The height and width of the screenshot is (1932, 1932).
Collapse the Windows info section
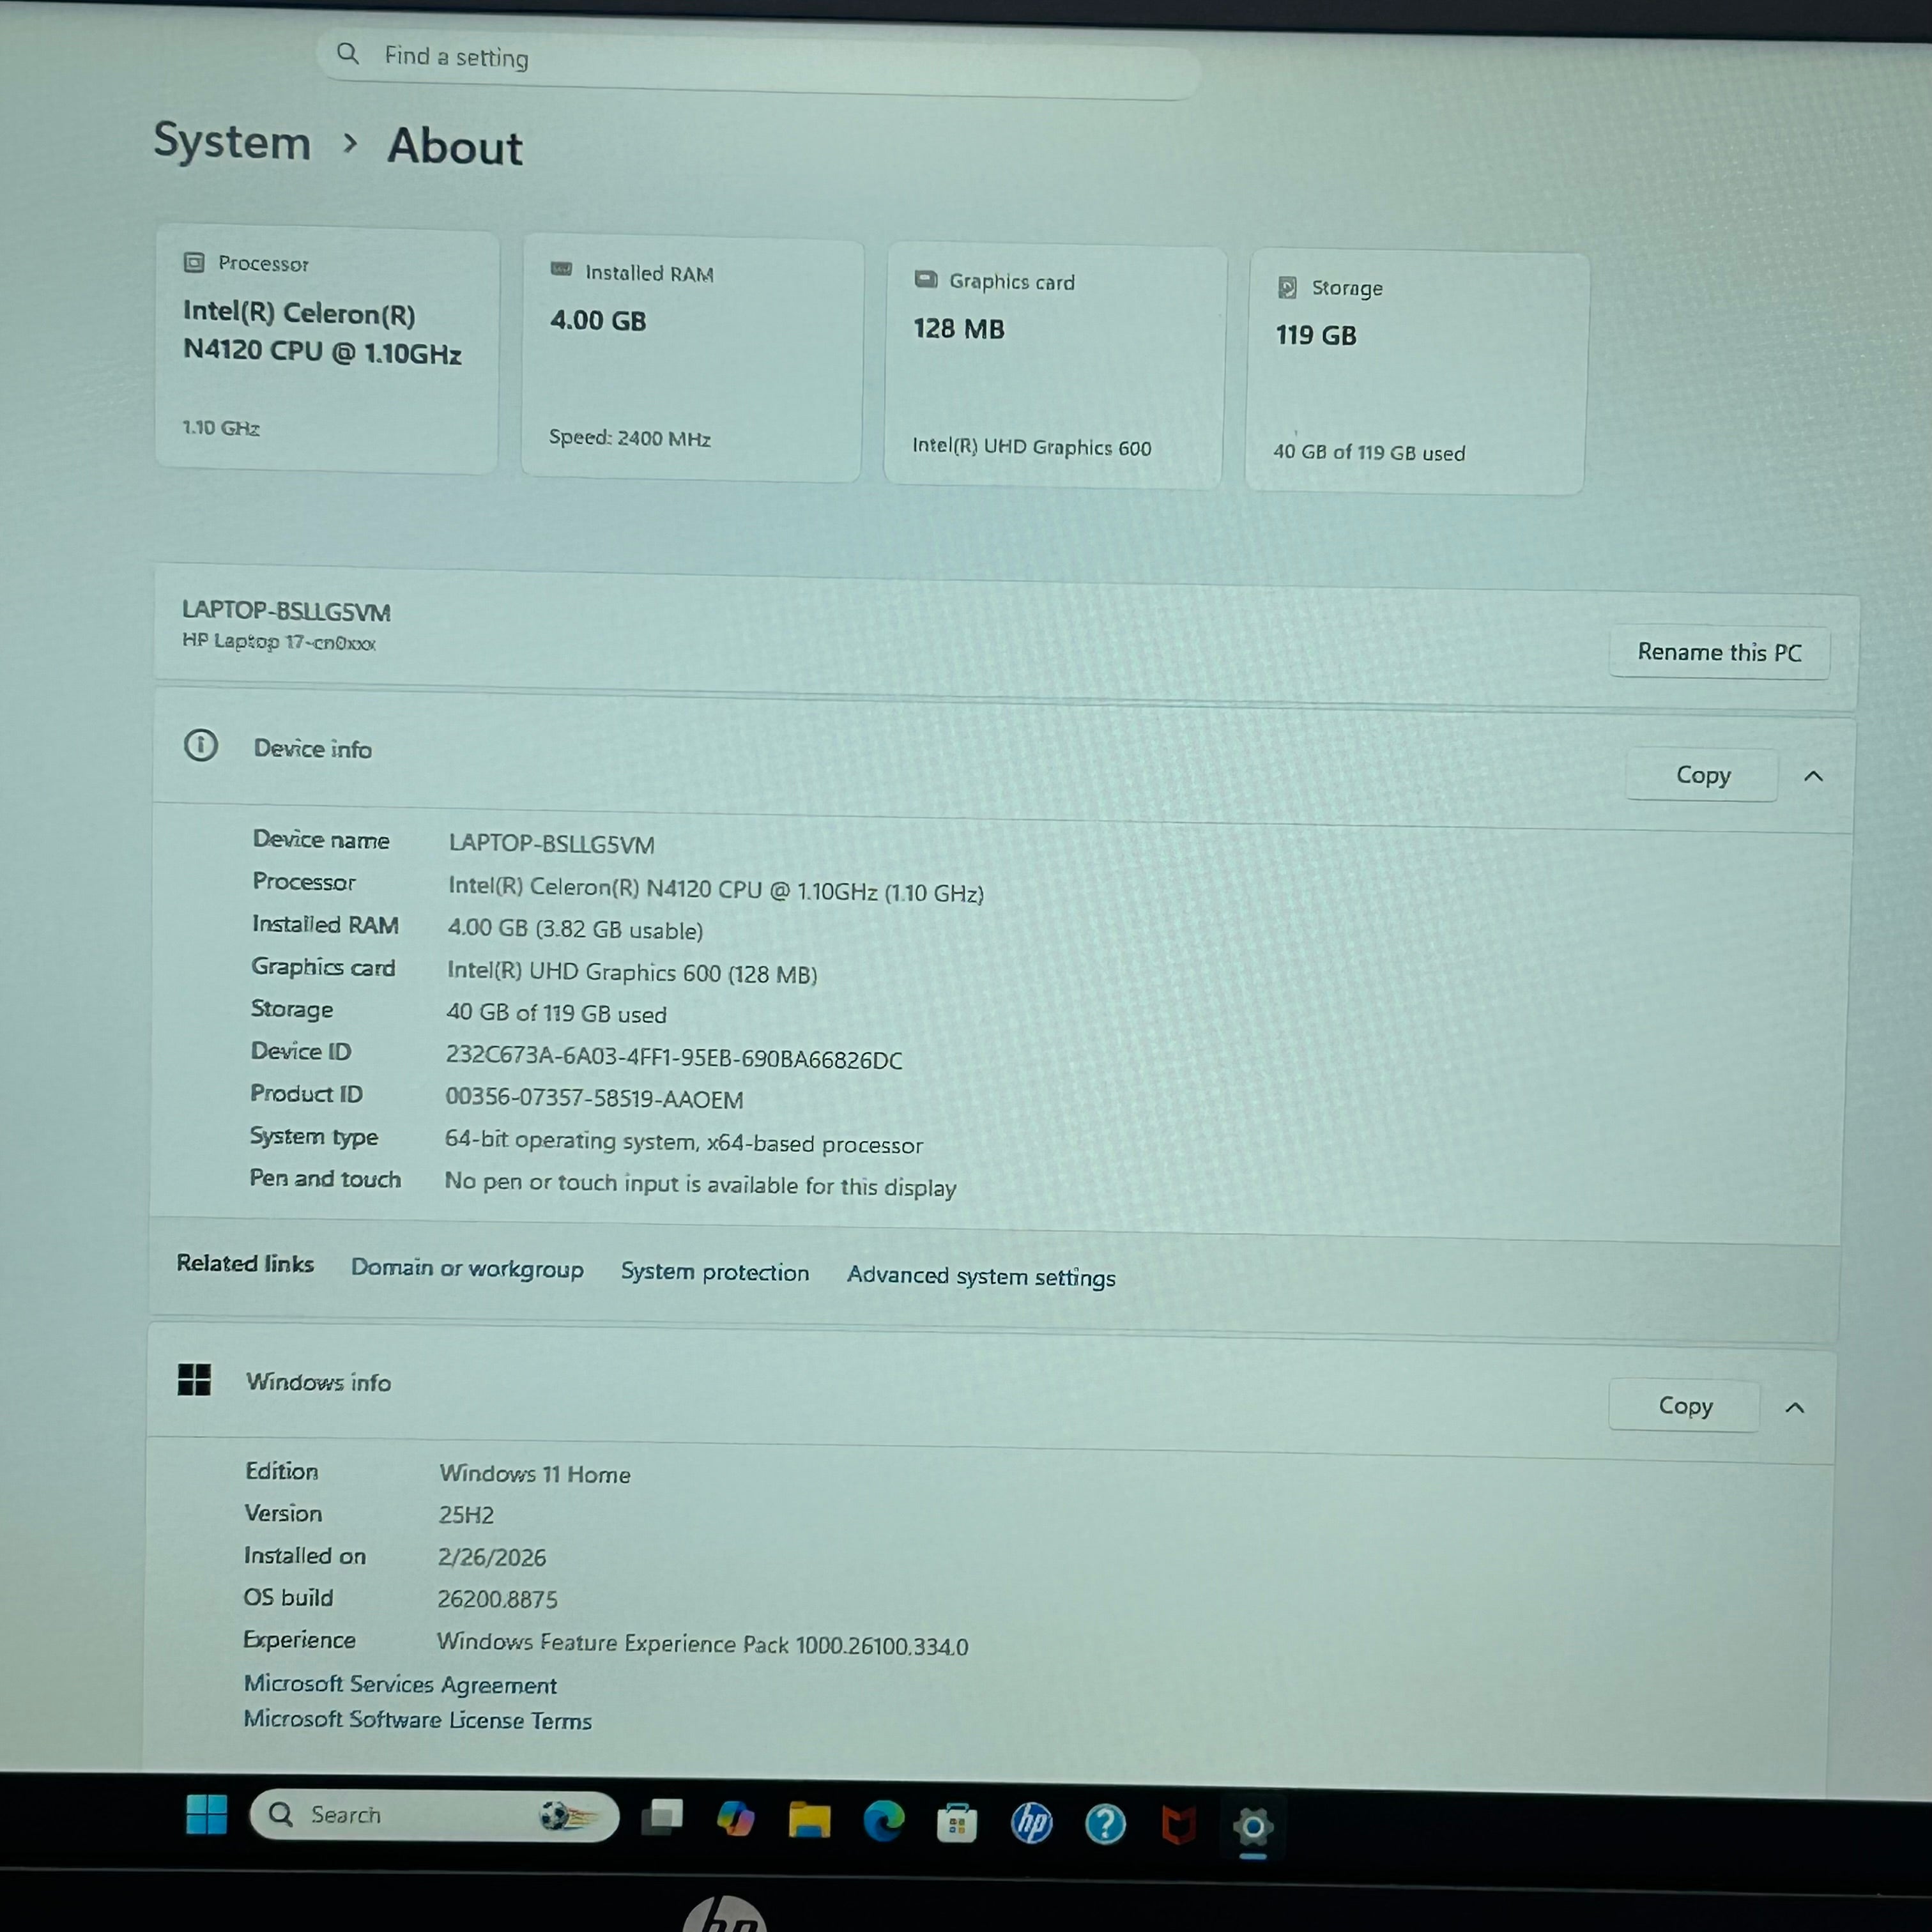pyautogui.click(x=1795, y=1408)
